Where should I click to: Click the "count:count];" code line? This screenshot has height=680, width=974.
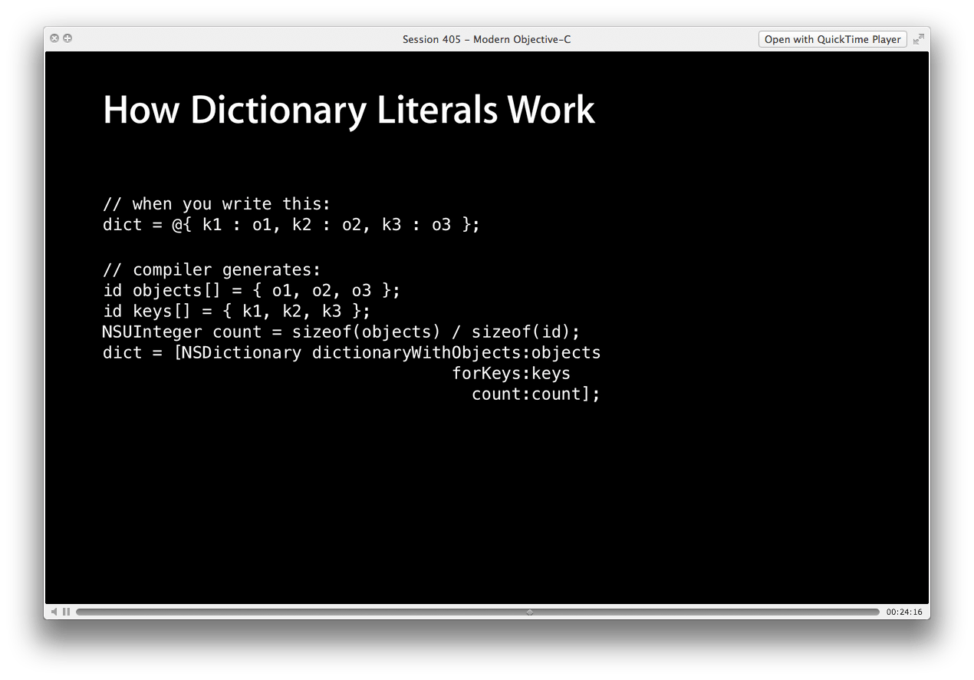coord(536,394)
